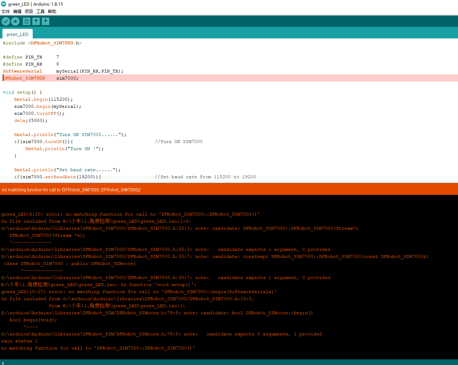Viewport: 458px width, 365px height.
Task: Click the #define PIN_TX line
Action: click(x=31, y=57)
